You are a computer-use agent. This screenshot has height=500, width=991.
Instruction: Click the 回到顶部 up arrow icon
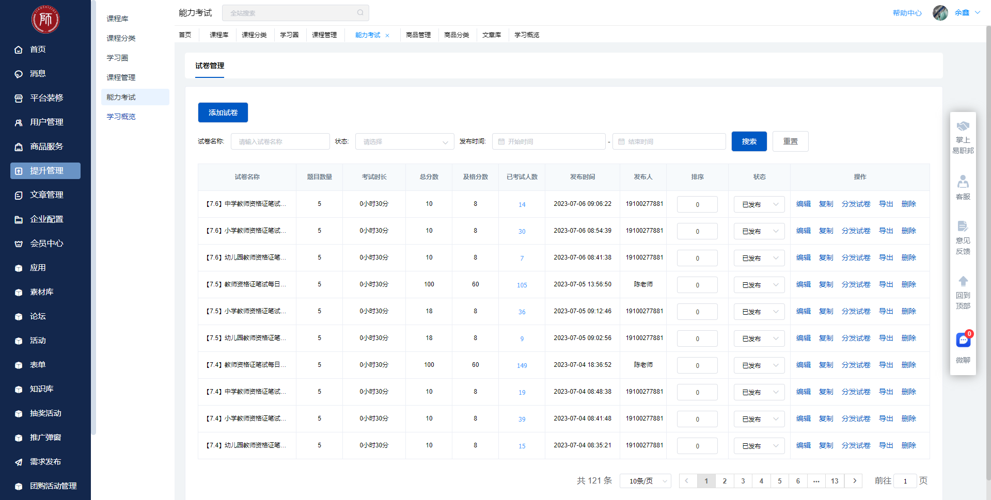pyautogui.click(x=963, y=281)
